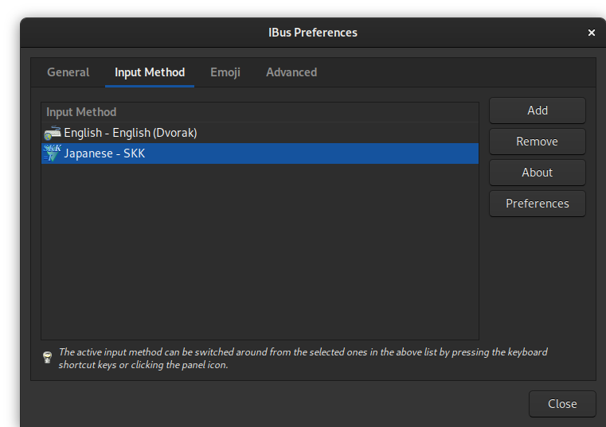Click the active input method hint text
This screenshot has height=427, width=606.
303,358
